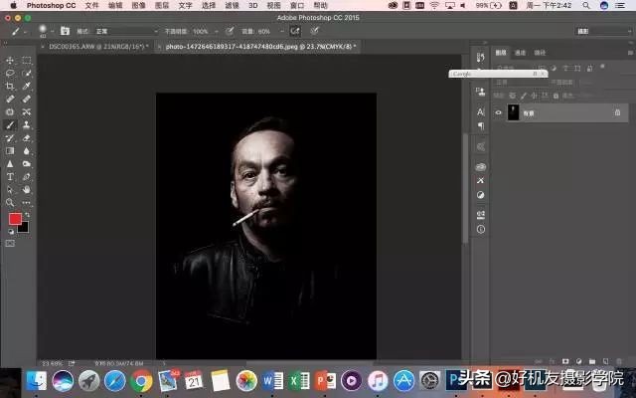Open the tool preset picker arrow

pos(25,31)
